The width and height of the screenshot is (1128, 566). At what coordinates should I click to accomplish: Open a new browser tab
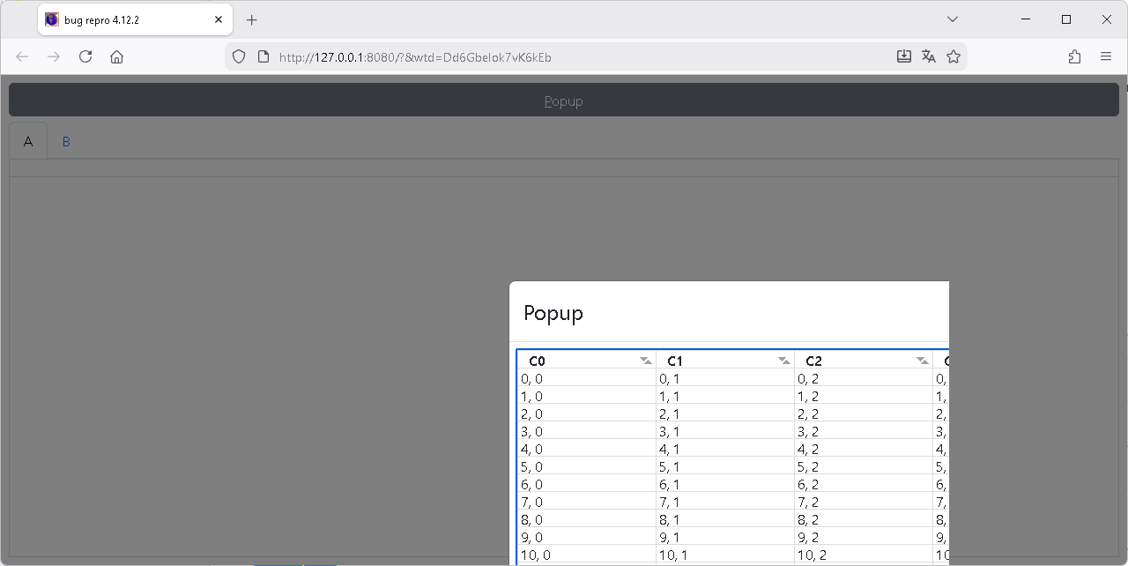coord(252,19)
